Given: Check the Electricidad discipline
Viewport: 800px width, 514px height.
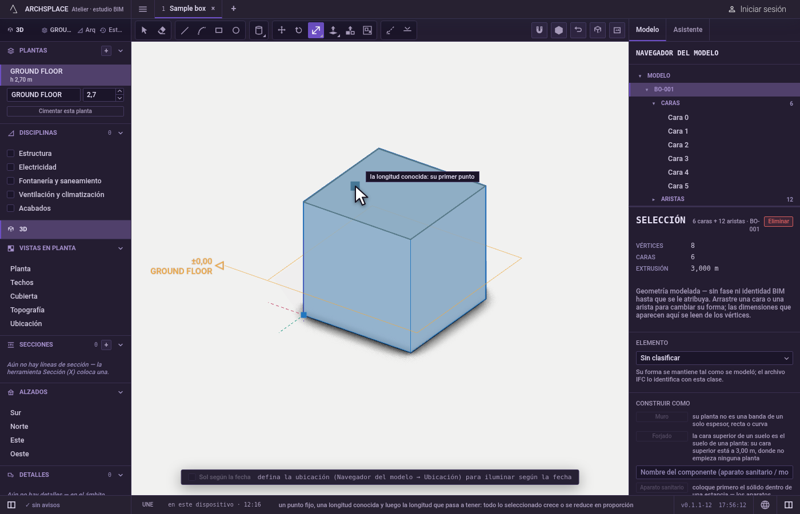Looking at the screenshot, I should [x=10, y=167].
